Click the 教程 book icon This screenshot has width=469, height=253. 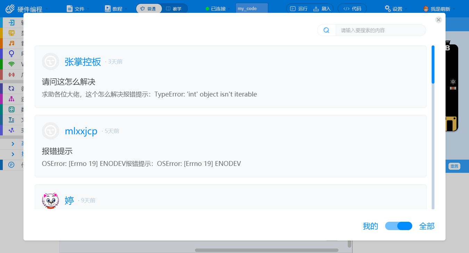[x=108, y=9]
